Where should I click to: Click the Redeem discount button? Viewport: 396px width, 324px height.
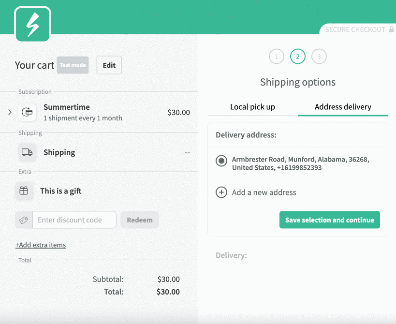click(140, 220)
